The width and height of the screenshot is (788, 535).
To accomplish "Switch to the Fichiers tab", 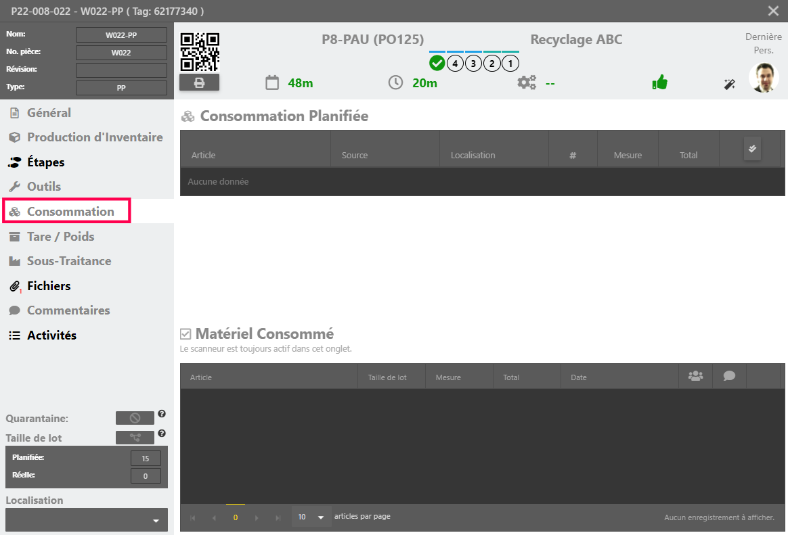I will [48, 286].
